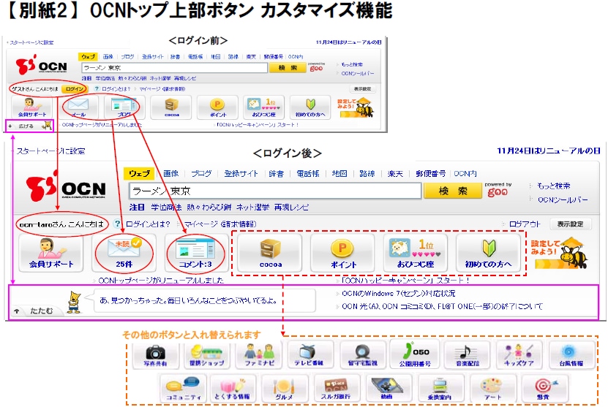Click the ポイント icon in logged-in view
608x407 pixels.
click(x=342, y=251)
